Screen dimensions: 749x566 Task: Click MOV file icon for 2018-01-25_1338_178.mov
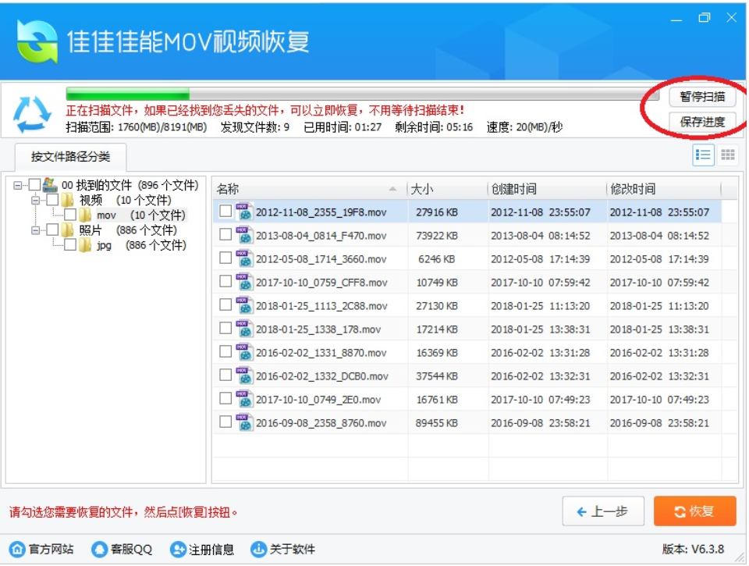[x=244, y=329]
